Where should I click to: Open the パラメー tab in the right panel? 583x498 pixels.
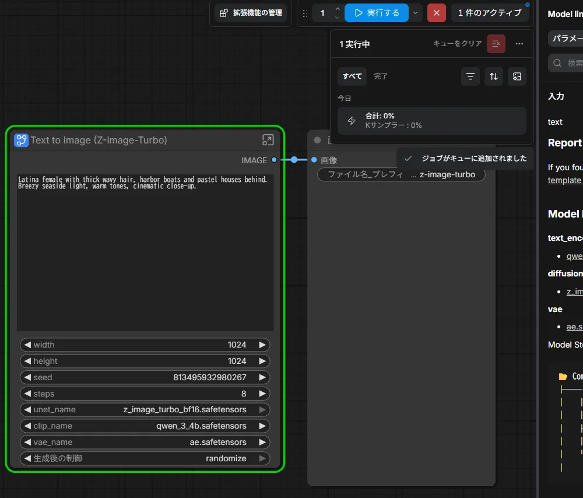(x=566, y=38)
